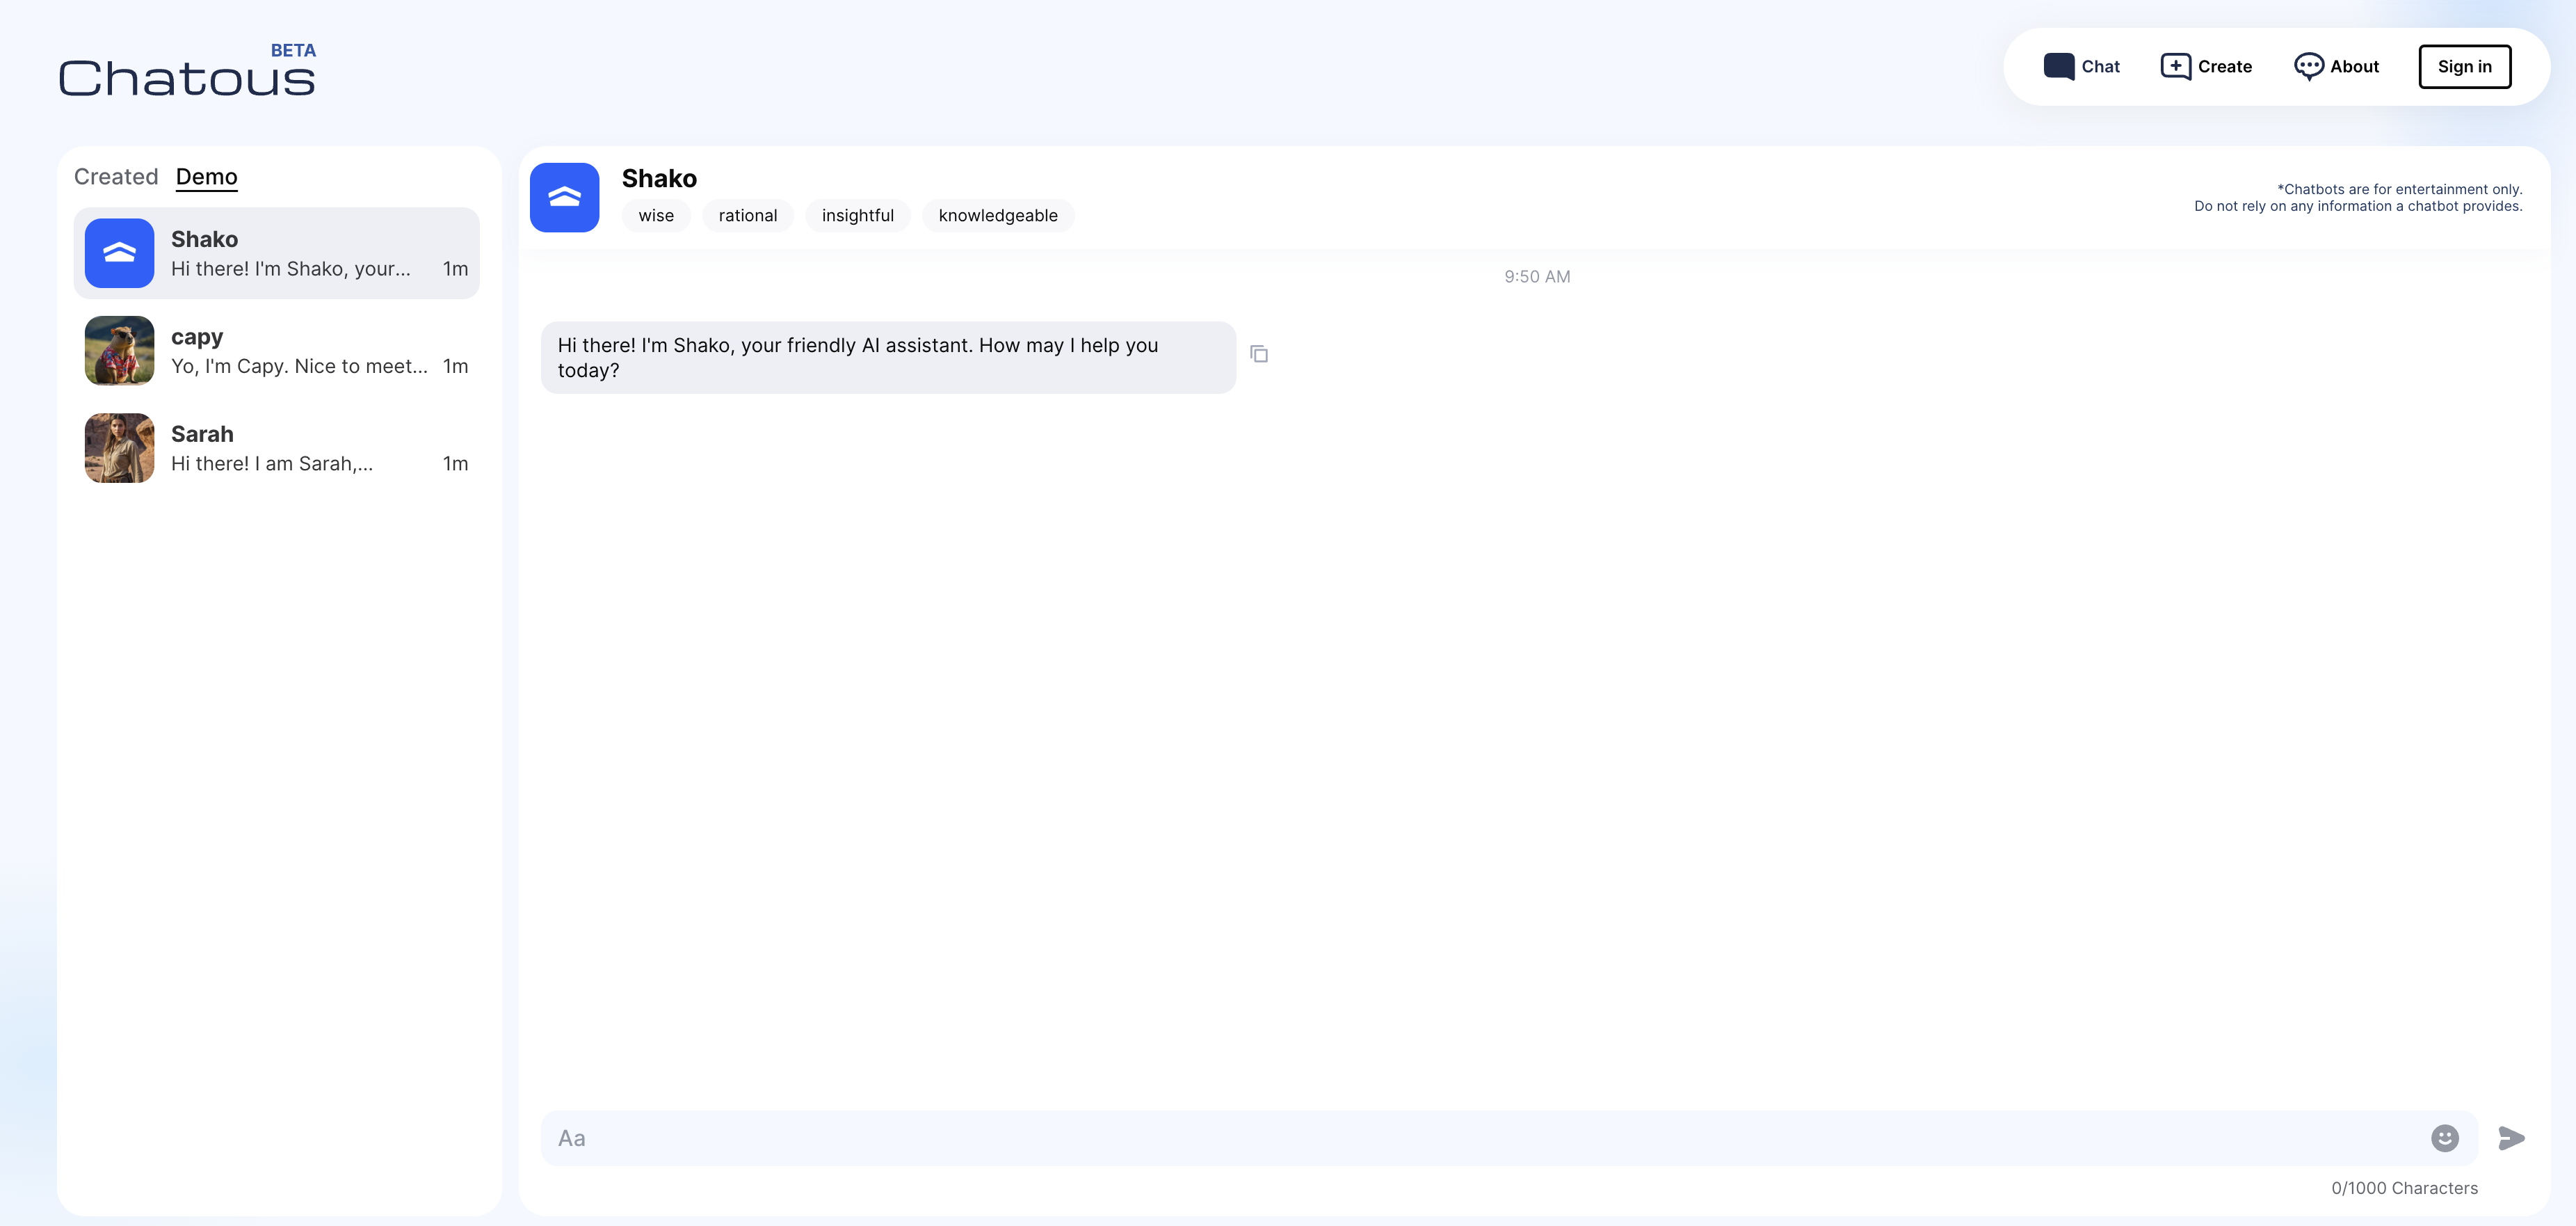This screenshot has height=1226, width=2576.
Task: Open the capy chat conversation
Action: [x=277, y=350]
